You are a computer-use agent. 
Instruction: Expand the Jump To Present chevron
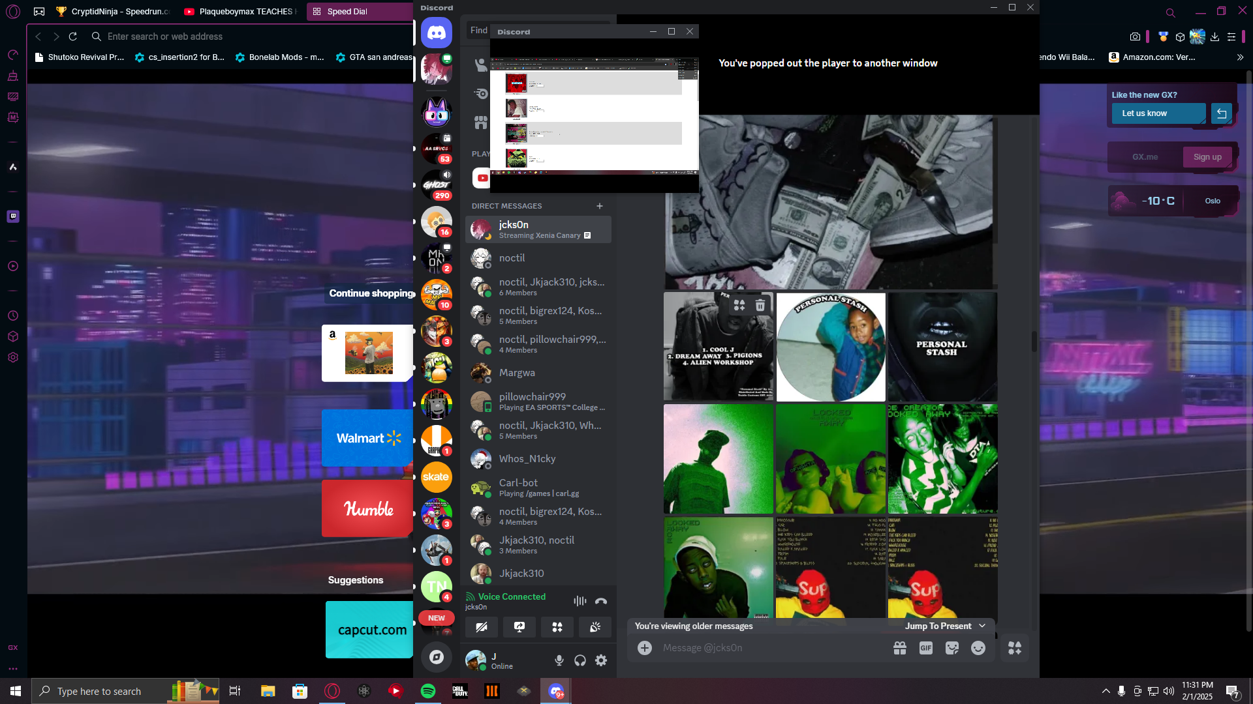pyautogui.click(x=982, y=626)
